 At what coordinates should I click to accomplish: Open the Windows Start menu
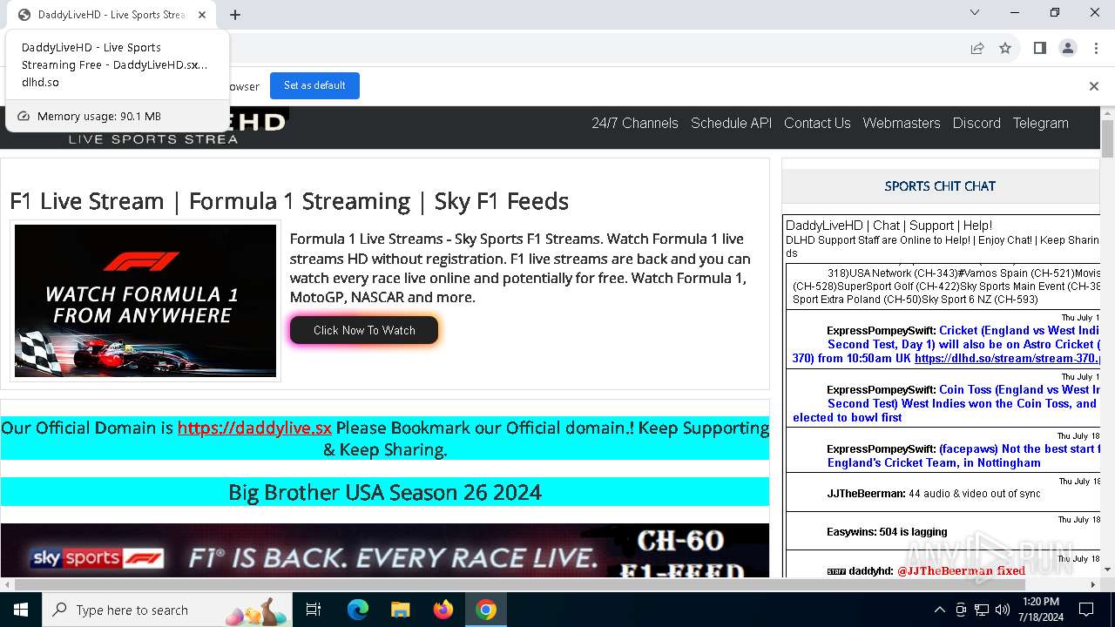tap(21, 610)
